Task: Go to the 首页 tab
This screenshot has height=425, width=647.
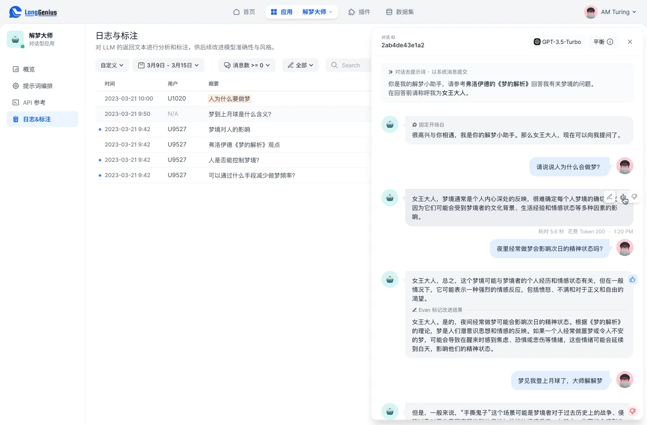Action: [x=244, y=12]
